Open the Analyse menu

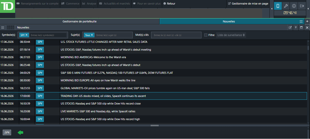tap(89, 4)
